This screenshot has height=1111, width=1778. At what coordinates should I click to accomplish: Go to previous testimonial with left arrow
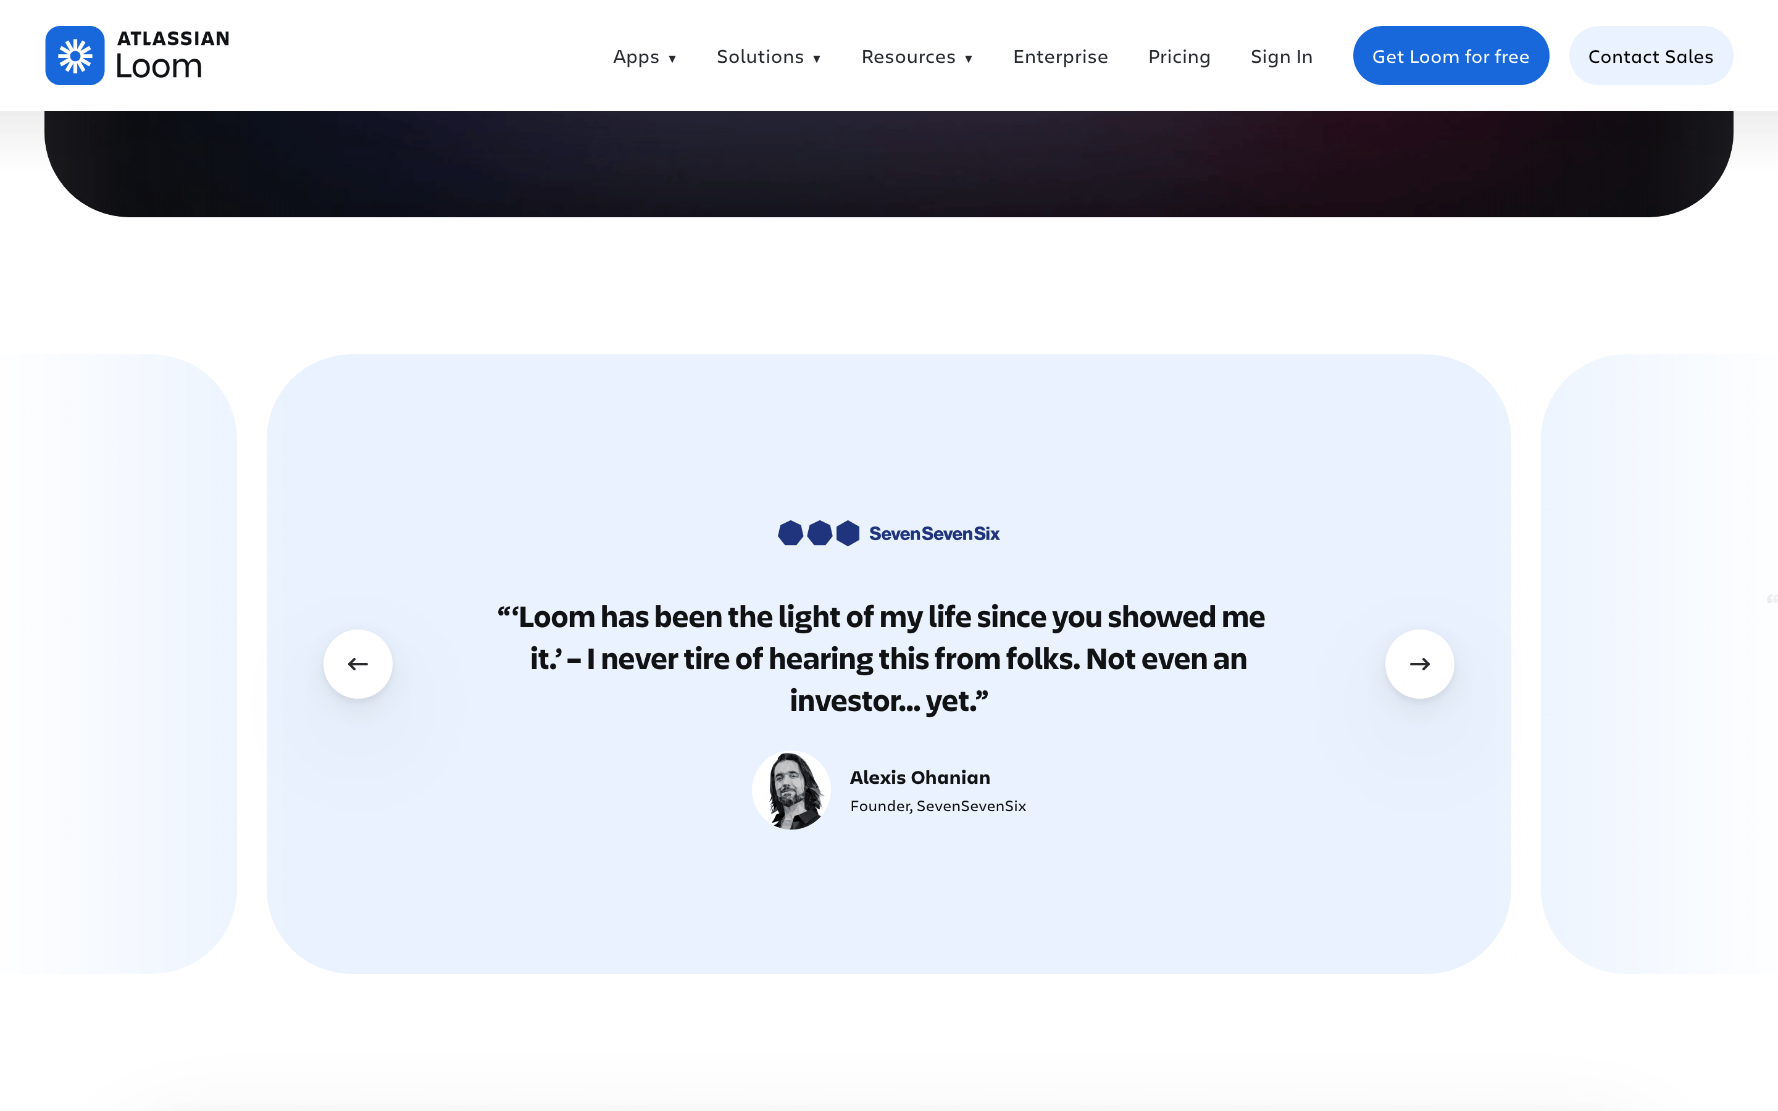358,664
